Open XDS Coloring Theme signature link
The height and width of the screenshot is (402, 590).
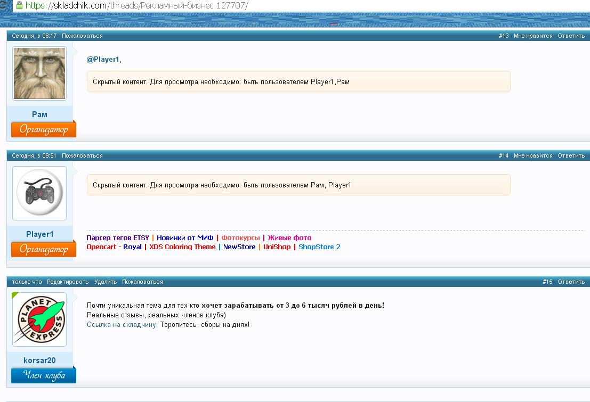(182, 247)
